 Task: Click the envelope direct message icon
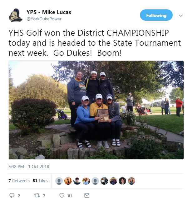87,195
